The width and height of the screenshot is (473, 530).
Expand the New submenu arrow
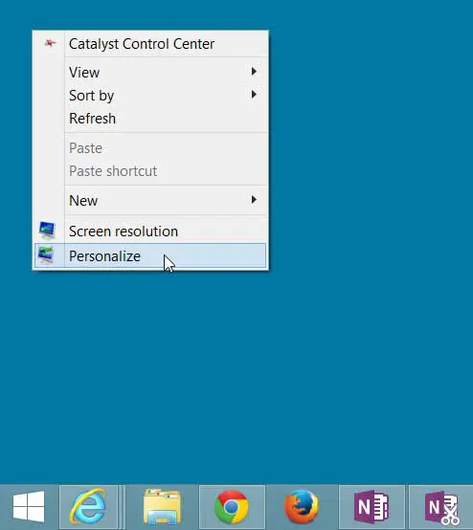click(x=254, y=200)
